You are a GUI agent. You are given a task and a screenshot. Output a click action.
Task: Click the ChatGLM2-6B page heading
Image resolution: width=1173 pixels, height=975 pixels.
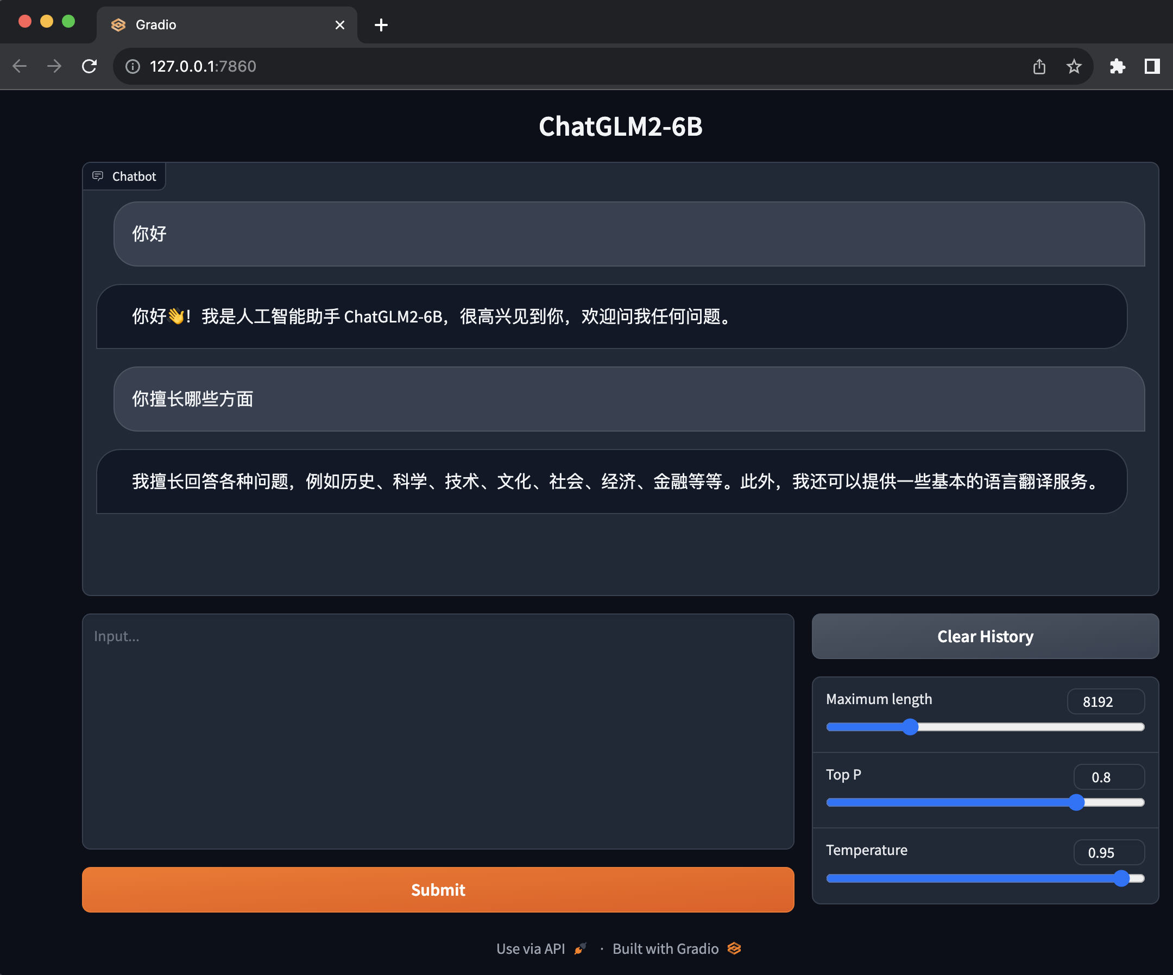pyautogui.click(x=620, y=126)
